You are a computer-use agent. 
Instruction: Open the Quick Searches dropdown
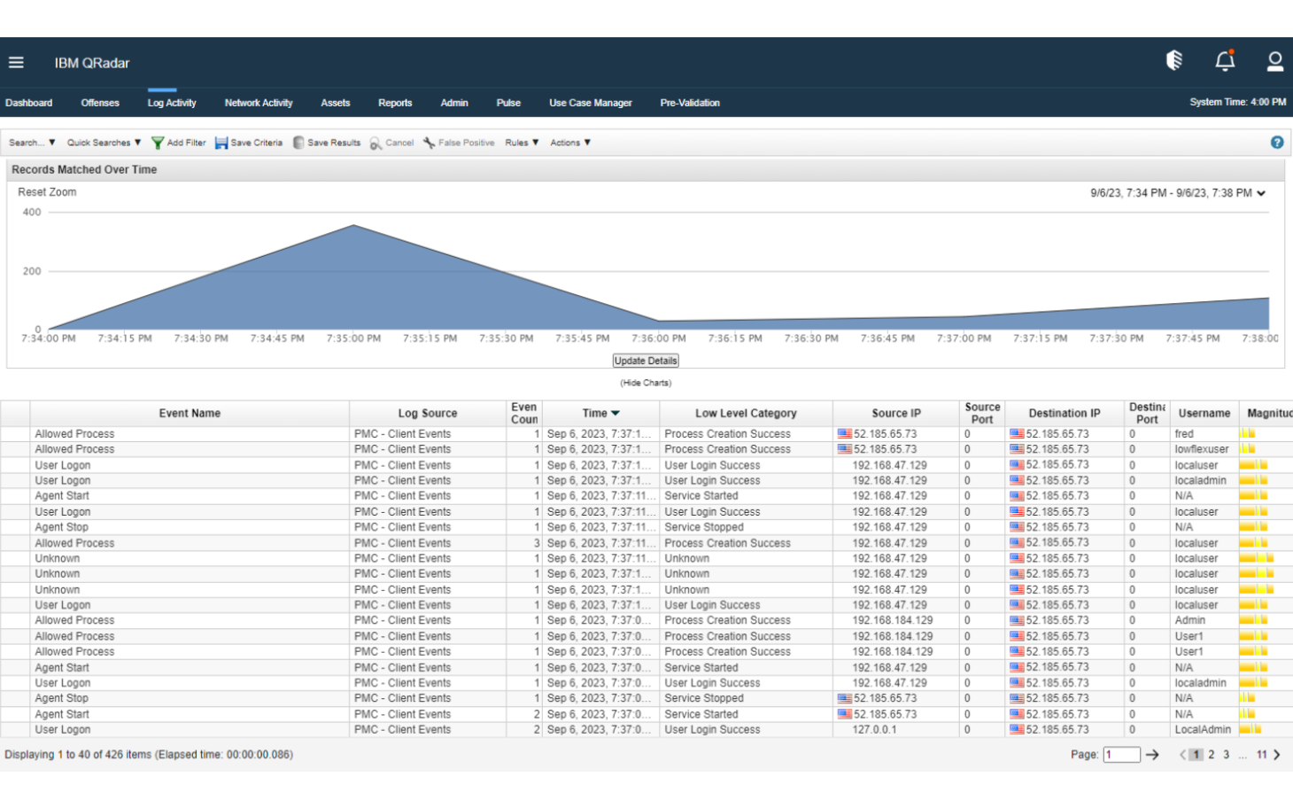click(99, 143)
